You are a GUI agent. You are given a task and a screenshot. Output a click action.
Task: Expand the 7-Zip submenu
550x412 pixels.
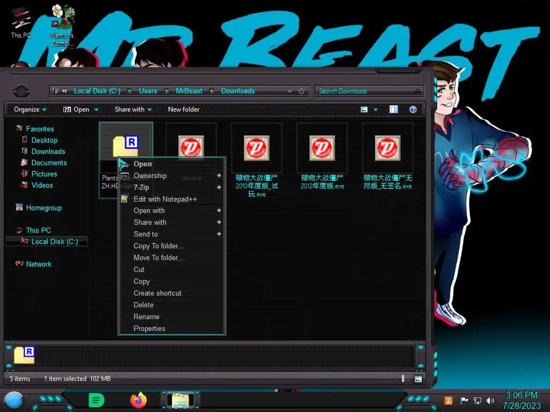tap(172, 187)
